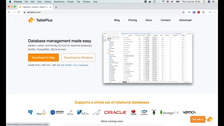Open the Changelog link
The height and width of the screenshot is (126, 224).
point(83,65)
